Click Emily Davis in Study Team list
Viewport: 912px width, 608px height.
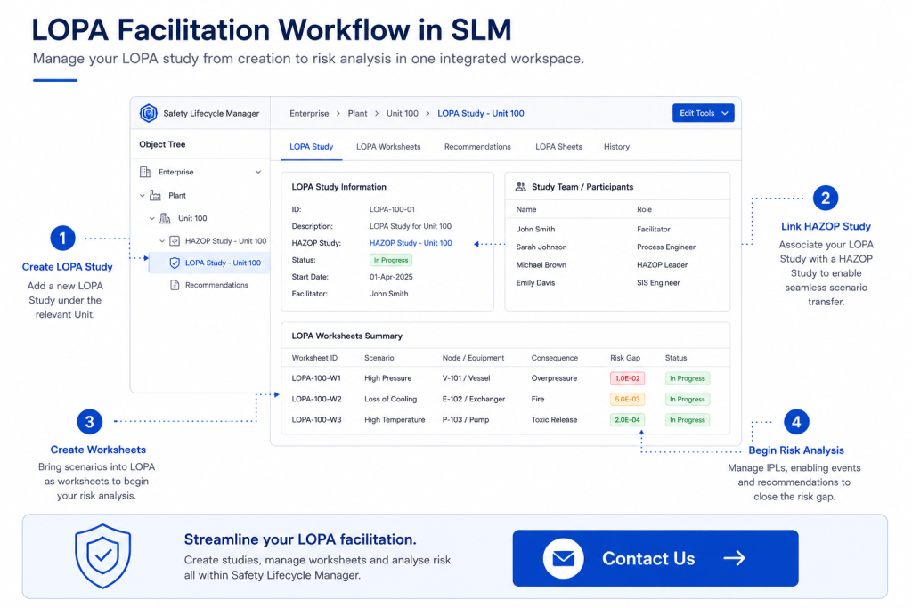(535, 283)
